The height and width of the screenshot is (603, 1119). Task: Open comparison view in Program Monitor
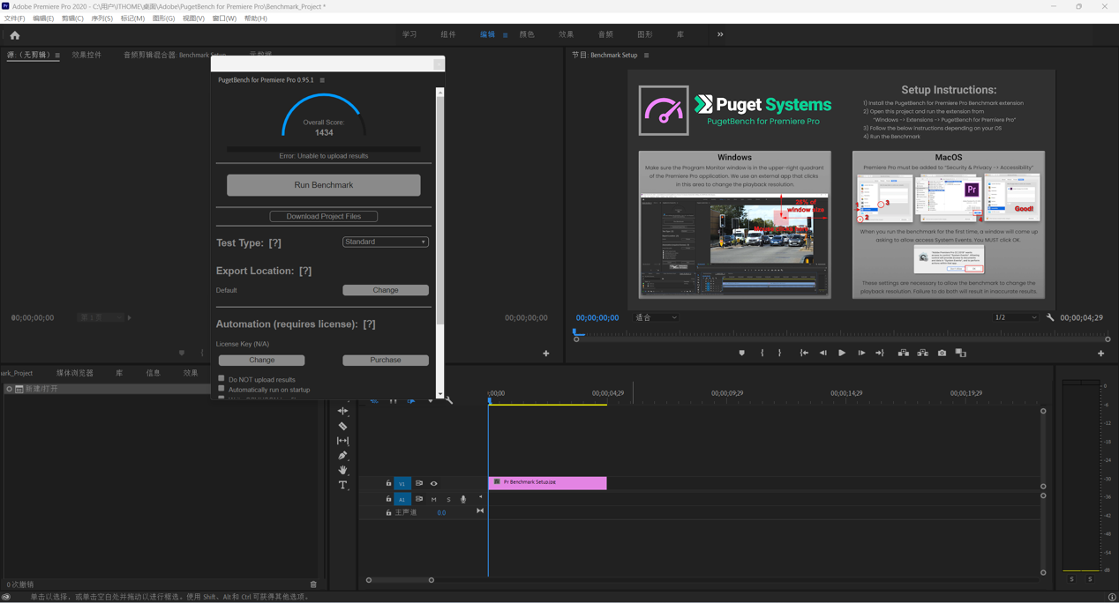click(x=961, y=353)
